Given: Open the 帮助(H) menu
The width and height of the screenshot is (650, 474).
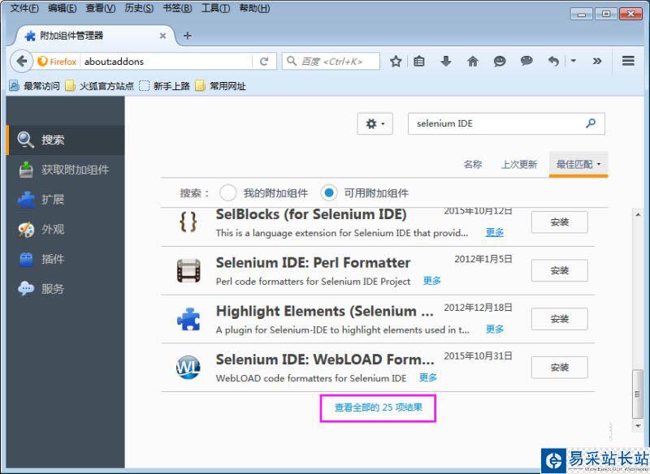Looking at the screenshot, I should (x=254, y=8).
